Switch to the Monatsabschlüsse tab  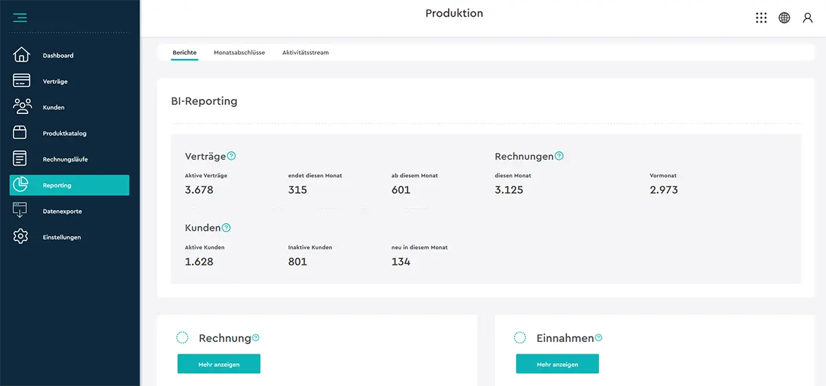[x=239, y=52]
